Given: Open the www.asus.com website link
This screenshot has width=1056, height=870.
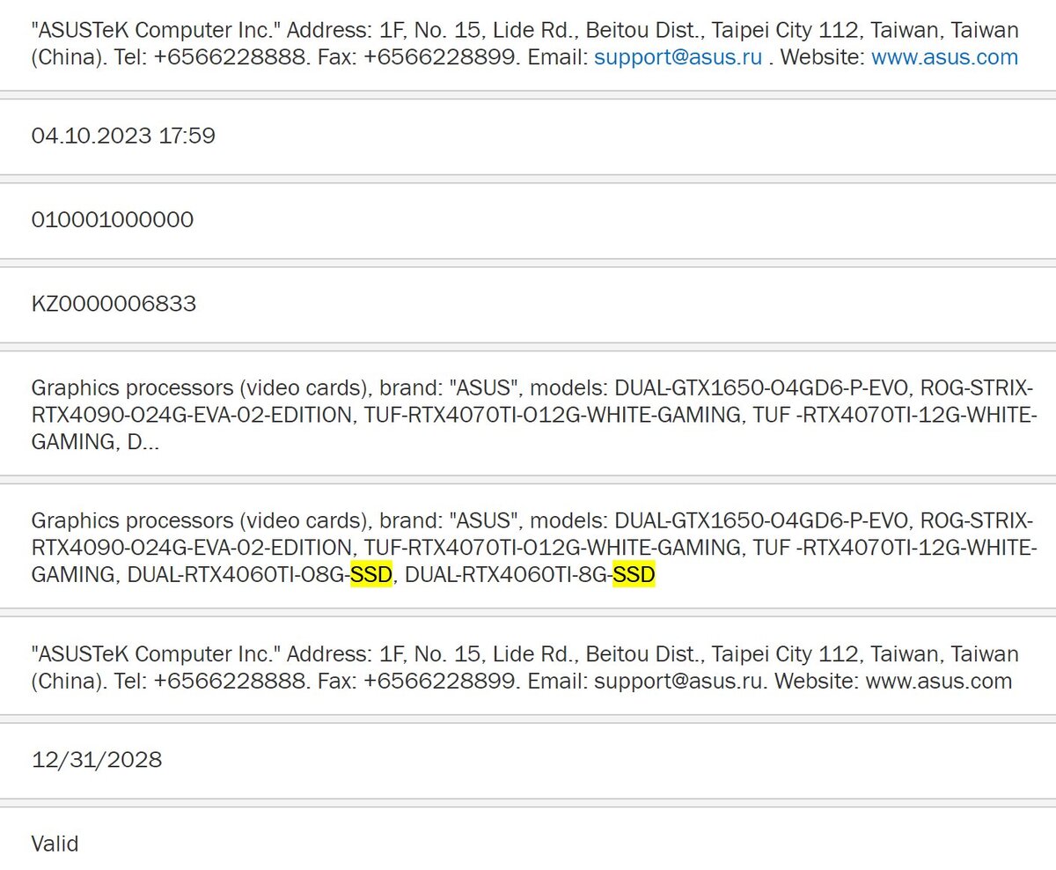Looking at the screenshot, I should point(944,58).
